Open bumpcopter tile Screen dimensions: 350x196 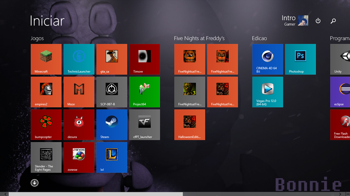[46, 125]
